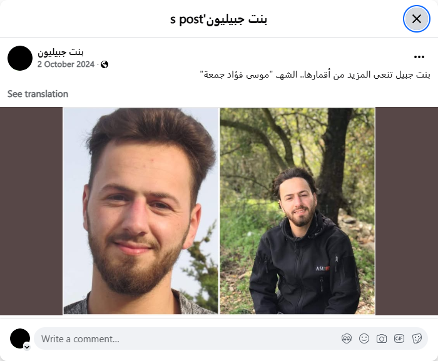The image size is (438, 361).
Task: Visit the بنت جبيليون page name link
Action: coord(60,52)
